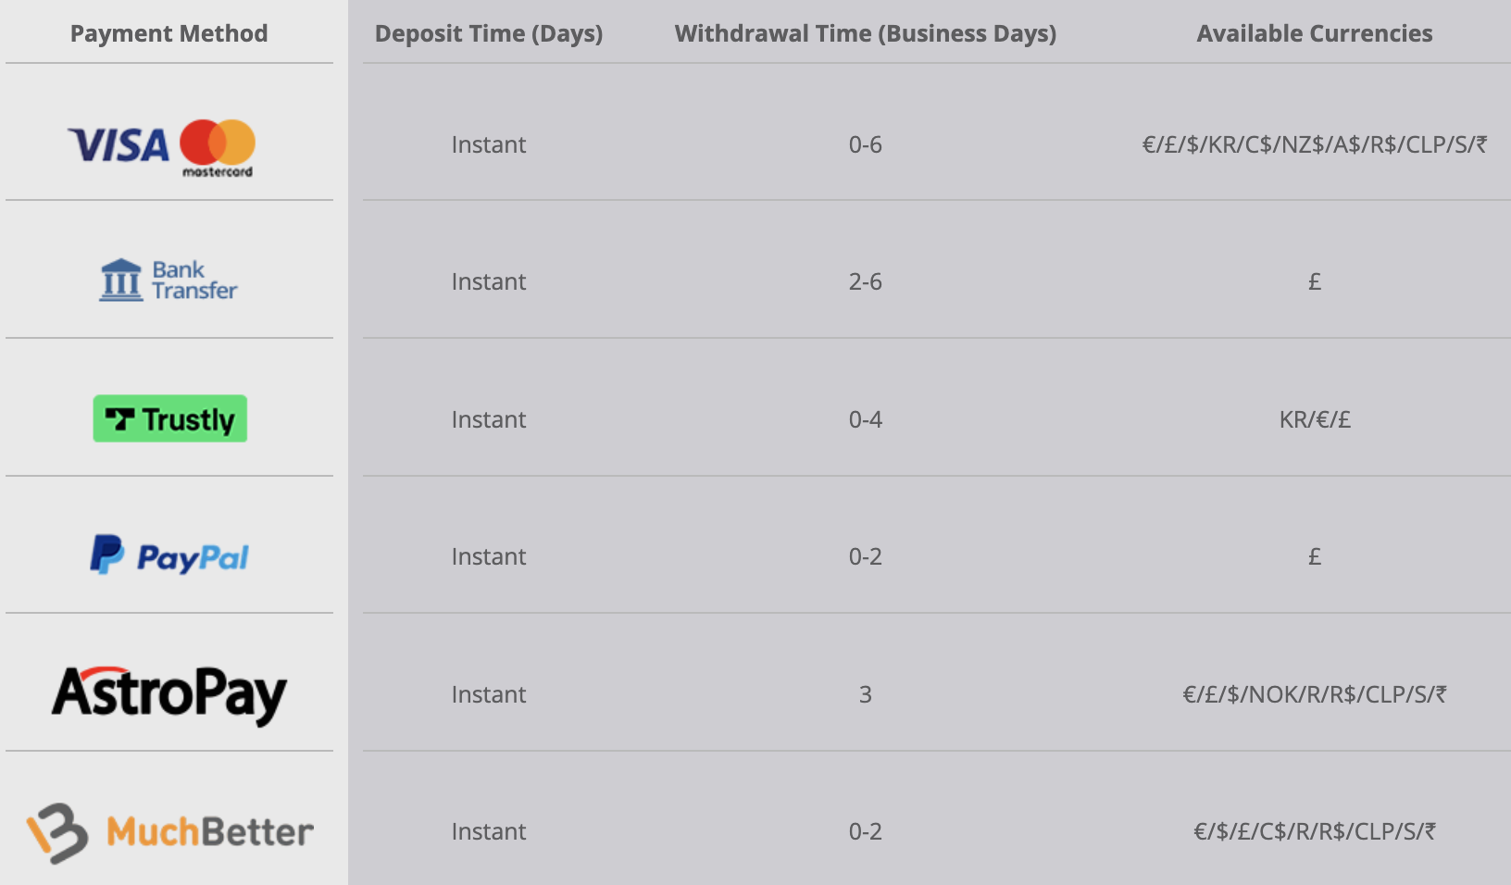Click the Payment Method column header
This screenshot has height=885, width=1511.
coord(169,34)
